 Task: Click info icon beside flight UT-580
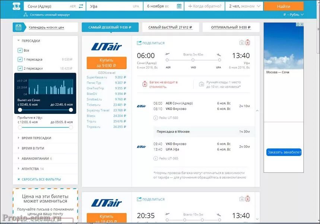(155, 118)
